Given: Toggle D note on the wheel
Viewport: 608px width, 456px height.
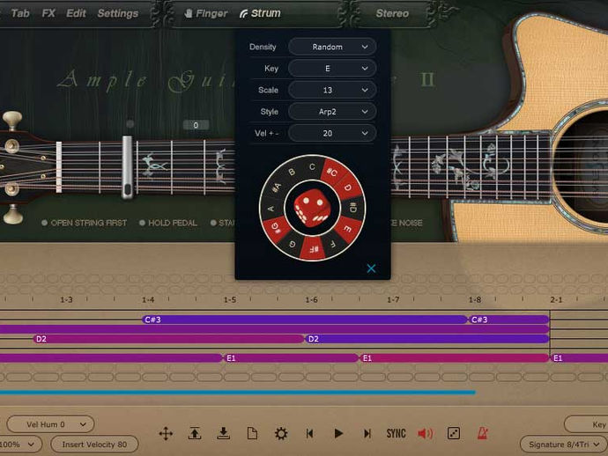Looking at the screenshot, I should 347,188.
